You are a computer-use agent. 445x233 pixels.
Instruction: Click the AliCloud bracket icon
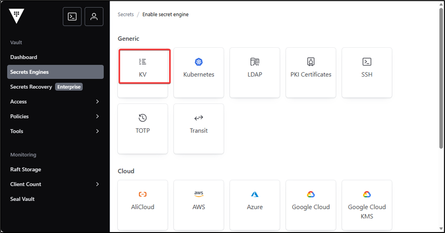click(x=143, y=194)
